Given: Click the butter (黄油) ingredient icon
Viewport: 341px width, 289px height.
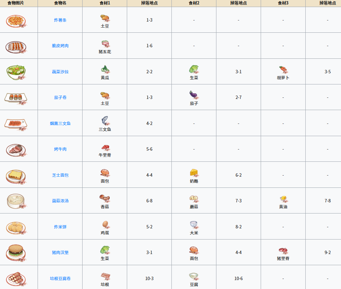Looking at the screenshot, I should tap(283, 199).
